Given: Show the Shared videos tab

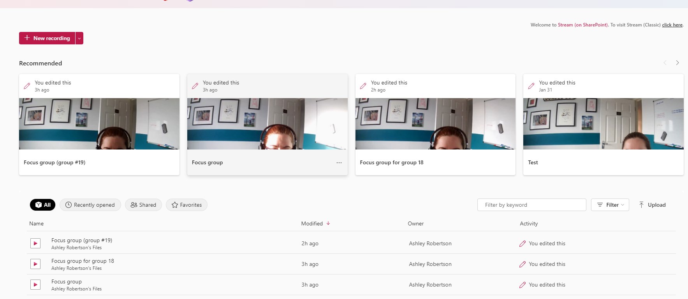Looking at the screenshot, I should pos(143,205).
